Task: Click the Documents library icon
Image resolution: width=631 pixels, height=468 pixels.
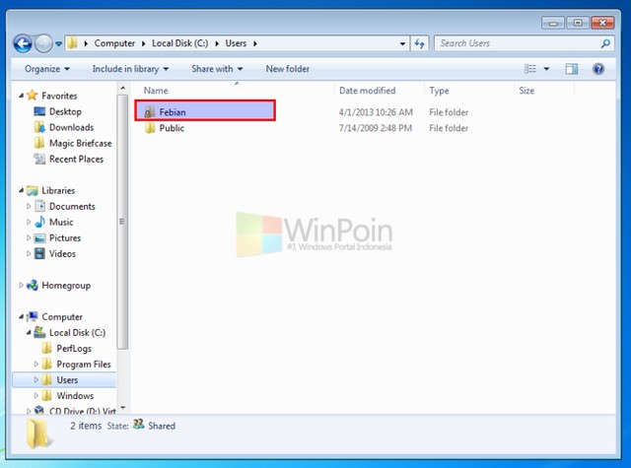Action: (x=39, y=206)
